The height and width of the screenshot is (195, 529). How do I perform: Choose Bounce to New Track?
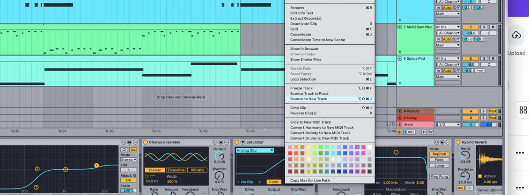point(308,99)
